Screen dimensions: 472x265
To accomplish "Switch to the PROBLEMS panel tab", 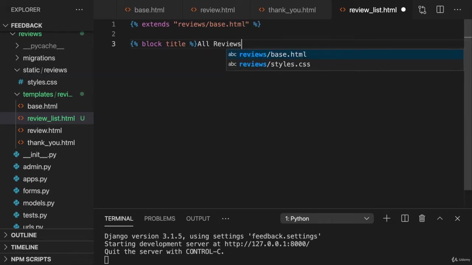I will coord(160,219).
